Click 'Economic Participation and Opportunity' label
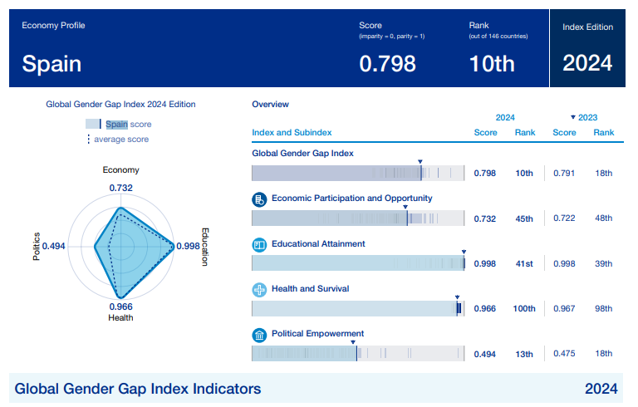Viewport: 638px width, 407px height. tap(352, 199)
